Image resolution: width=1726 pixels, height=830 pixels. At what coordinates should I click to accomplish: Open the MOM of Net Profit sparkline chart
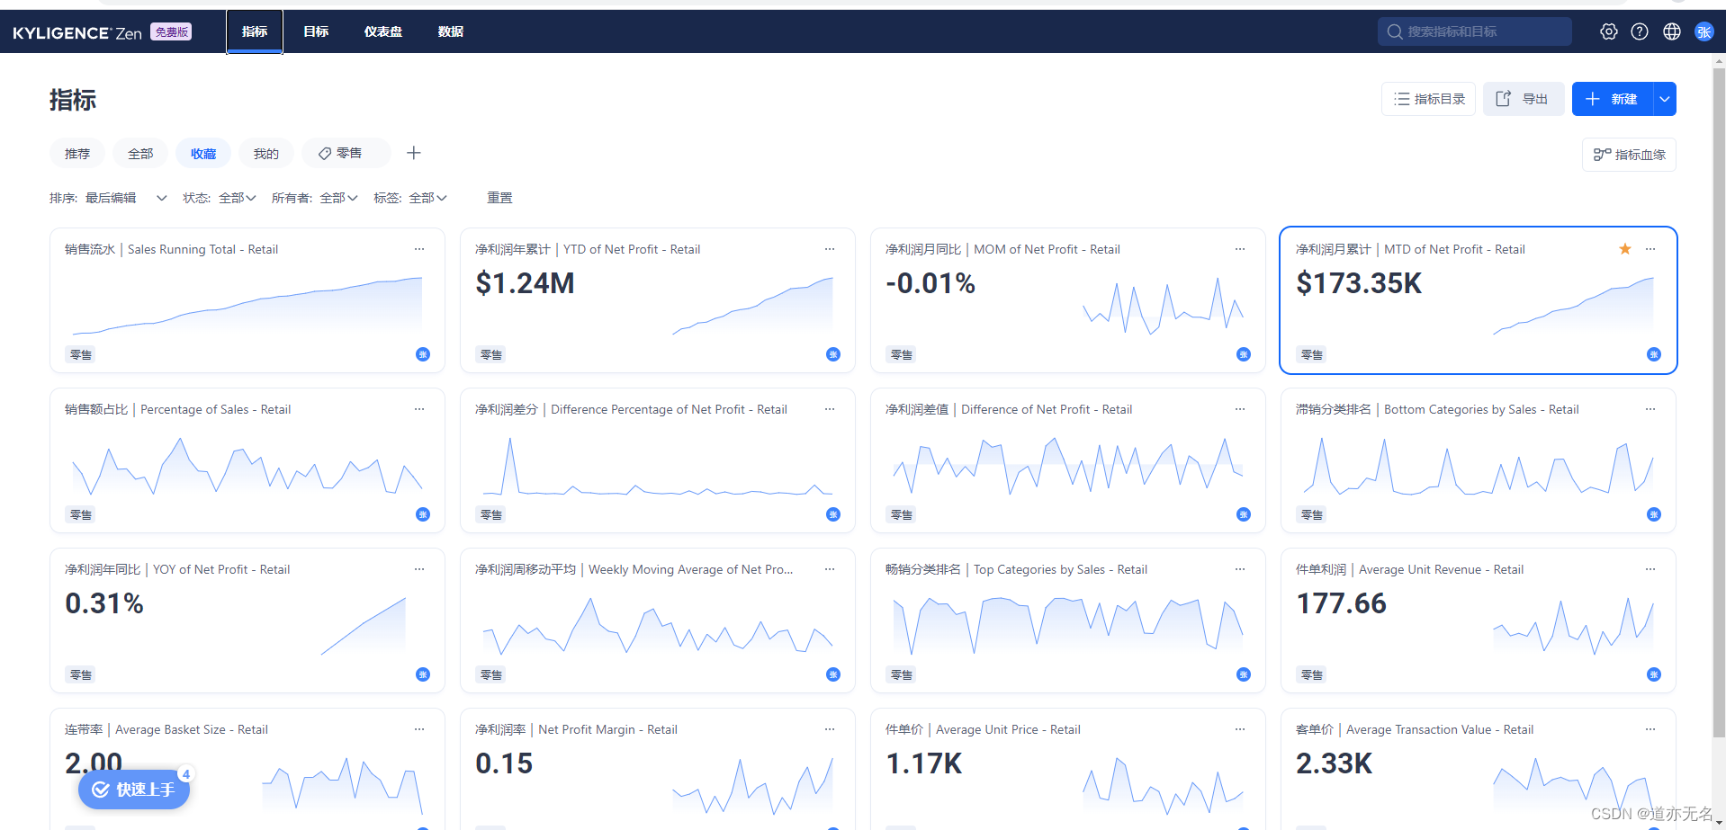[1164, 306]
